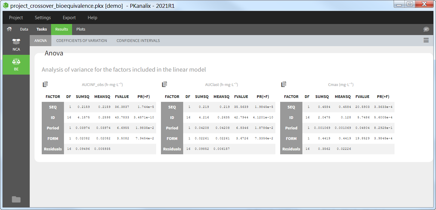The image size is (436, 210).
Task: Switch to the Data tab
Action: coord(24,29)
